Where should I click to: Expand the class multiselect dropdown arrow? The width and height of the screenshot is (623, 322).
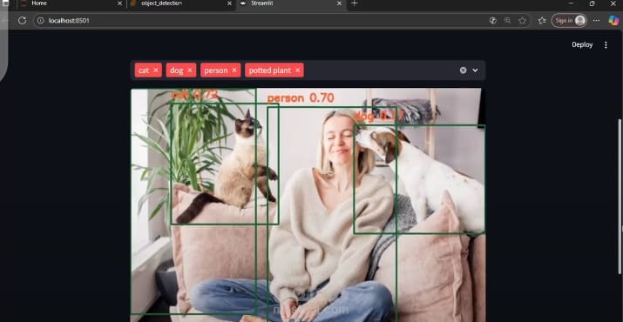(x=475, y=70)
